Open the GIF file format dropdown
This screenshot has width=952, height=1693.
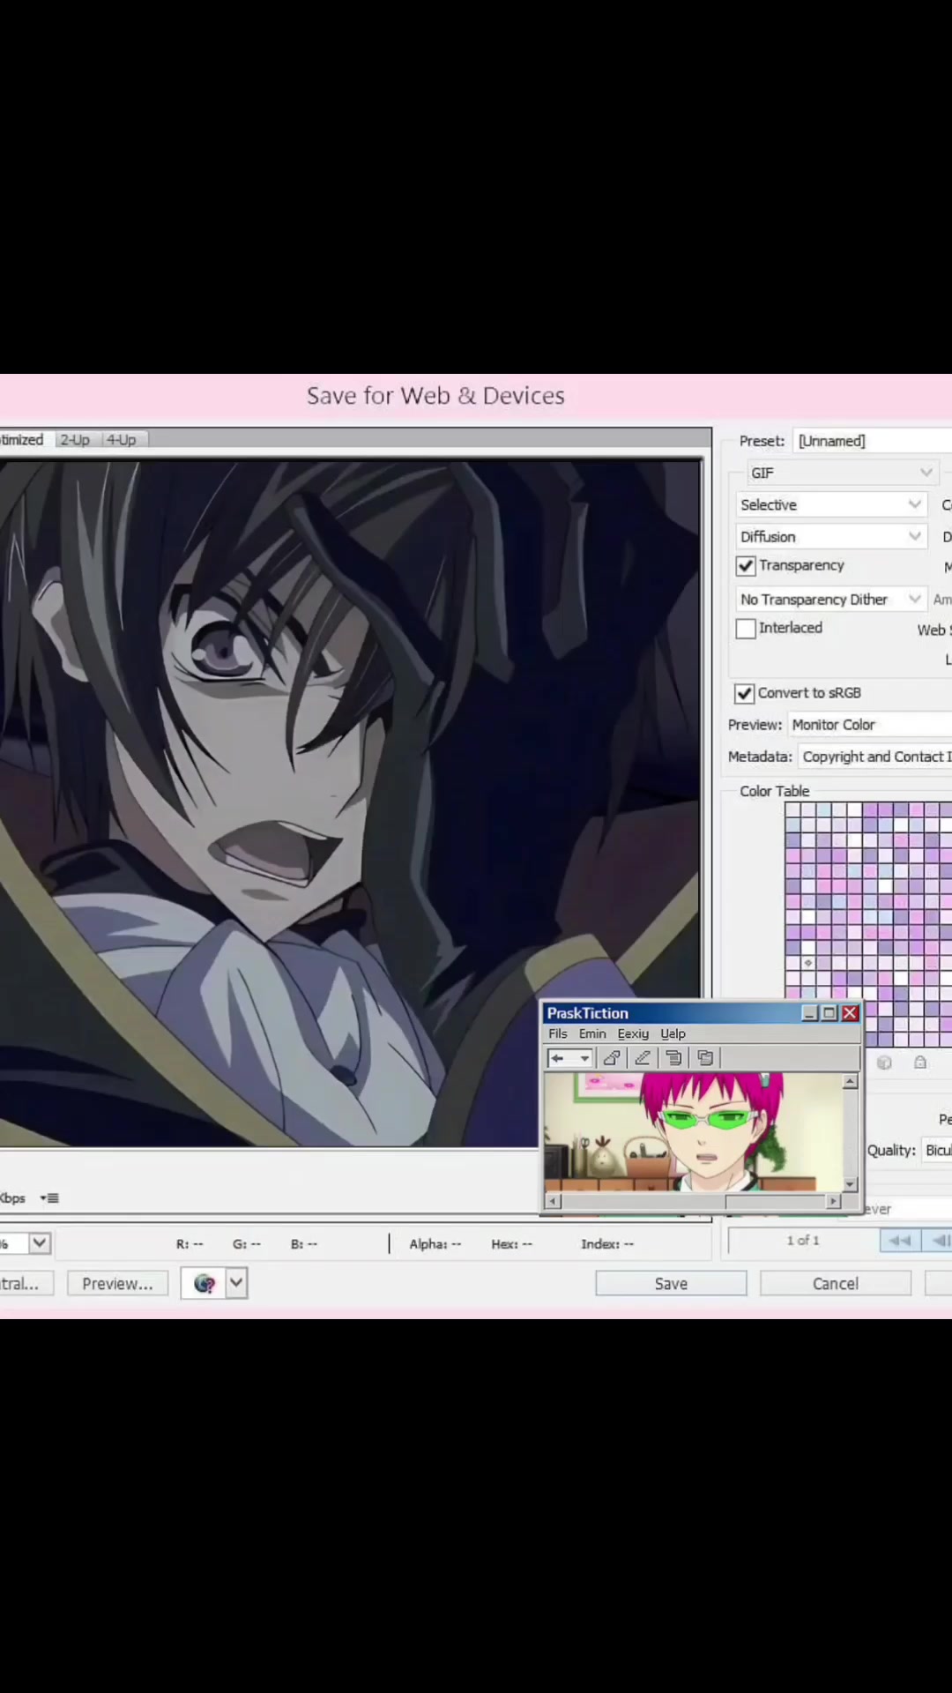tap(842, 473)
